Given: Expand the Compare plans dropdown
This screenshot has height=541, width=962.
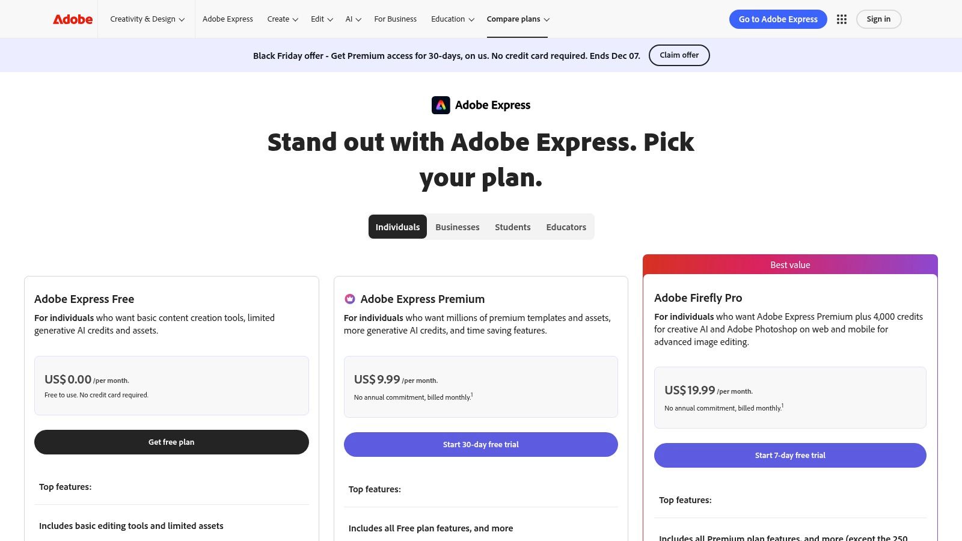Looking at the screenshot, I should click(517, 19).
